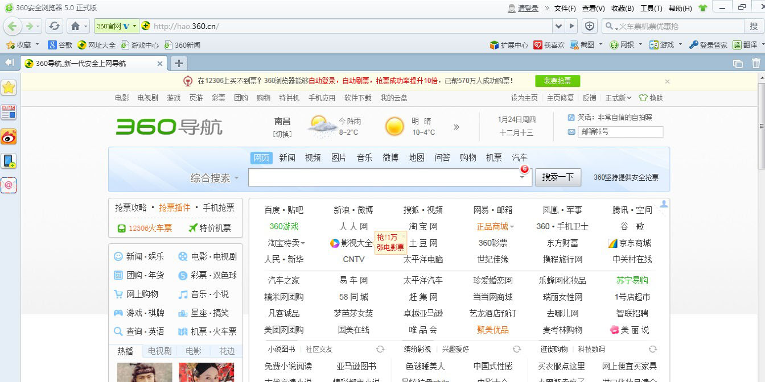This screenshot has width=765, height=382.
Task: Open the 帮助(H) menu
Action: click(x=680, y=8)
